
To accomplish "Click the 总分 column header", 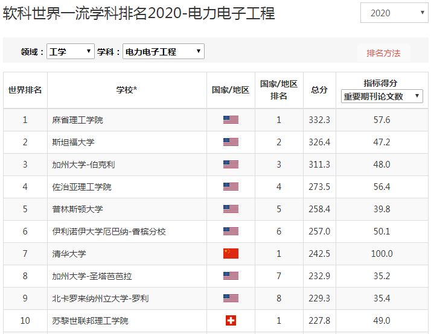I will click(x=319, y=90).
